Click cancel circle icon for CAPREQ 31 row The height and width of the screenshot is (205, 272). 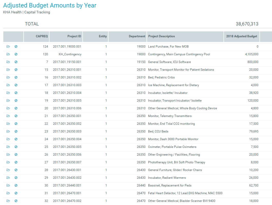[16, 193]
